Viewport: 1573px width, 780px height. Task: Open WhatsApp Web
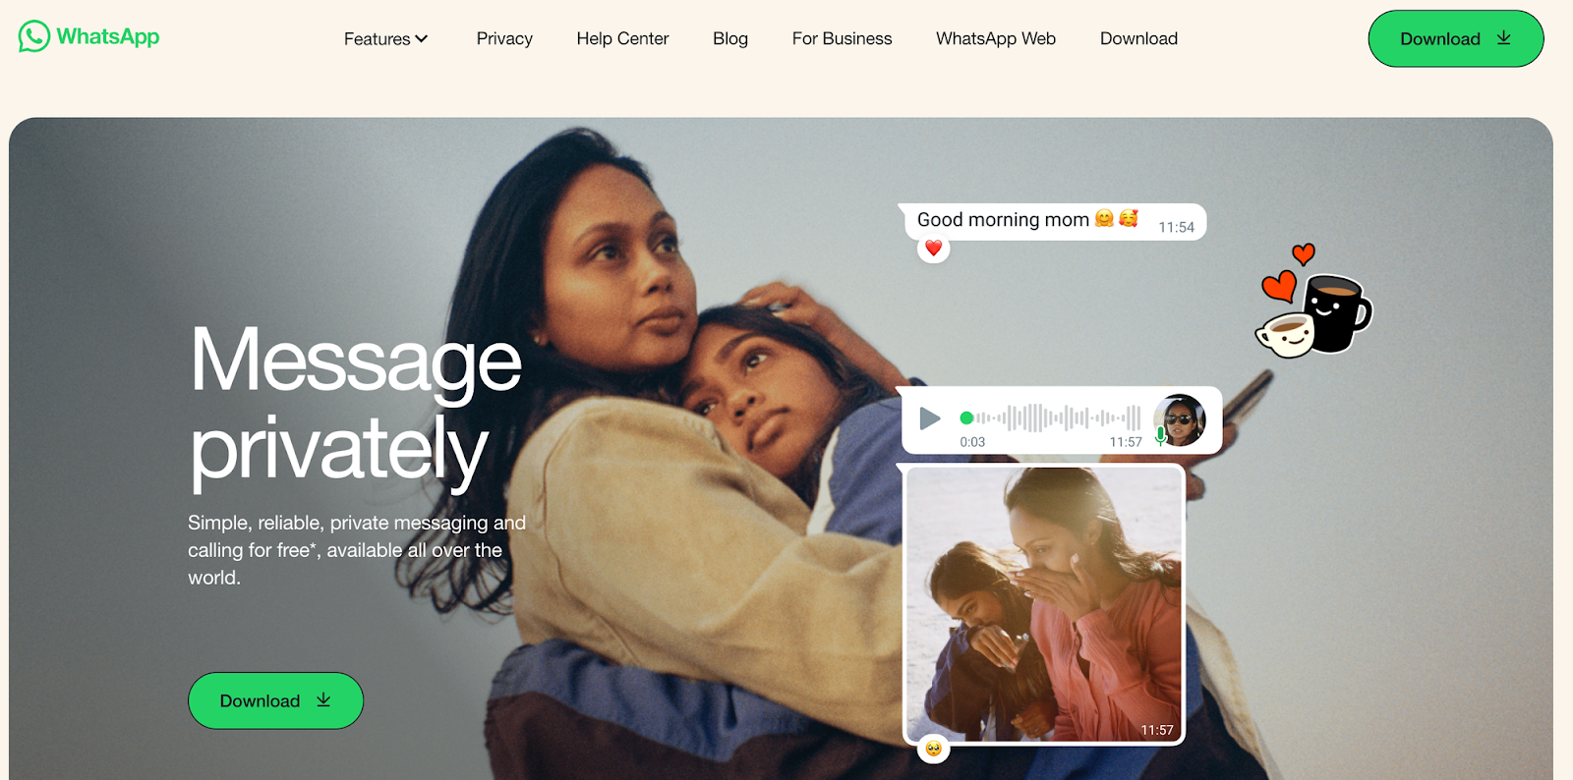click(996, 38)
